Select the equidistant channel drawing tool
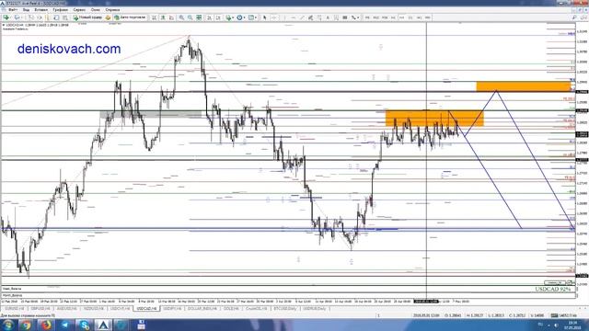 click(310, 17)
